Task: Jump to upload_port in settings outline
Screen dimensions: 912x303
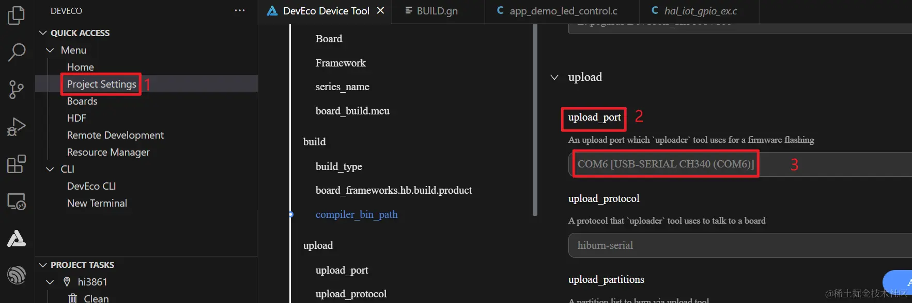Action: 342,270
